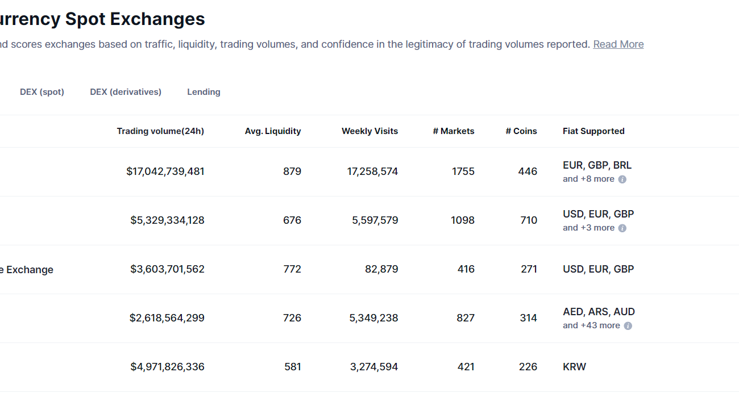The image size is (739, 393).
Task: Sort by Trading volume(24h) column header
Action: tap(160, 131)
